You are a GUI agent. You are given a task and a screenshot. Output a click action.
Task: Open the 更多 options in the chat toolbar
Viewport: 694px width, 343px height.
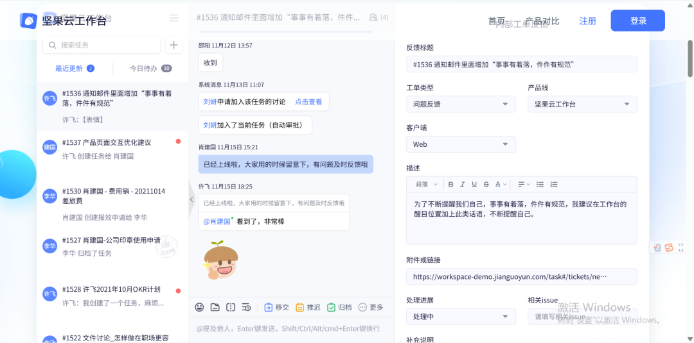[371, 307]
